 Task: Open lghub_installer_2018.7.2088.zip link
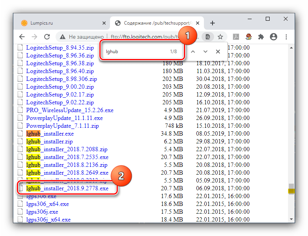67,150
